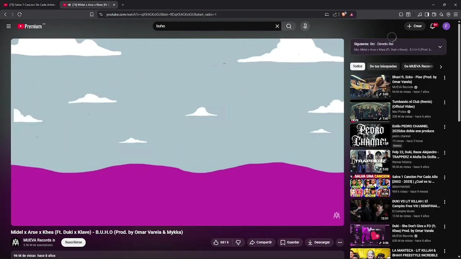Open the YouTube hamburger guide menu
Screen dimensions: 461x259
(x=9, y=26)
